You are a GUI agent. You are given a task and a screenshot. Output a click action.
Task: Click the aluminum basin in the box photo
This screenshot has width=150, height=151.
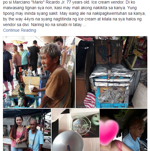68,141
